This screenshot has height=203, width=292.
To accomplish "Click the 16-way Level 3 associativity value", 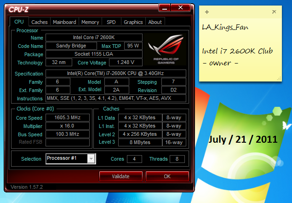I will coord(174,142).
